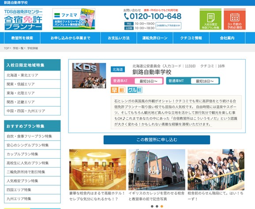Click the この教習所に申し込む button
This screenshot has width=255, height=209.
[x=157, y=140]
